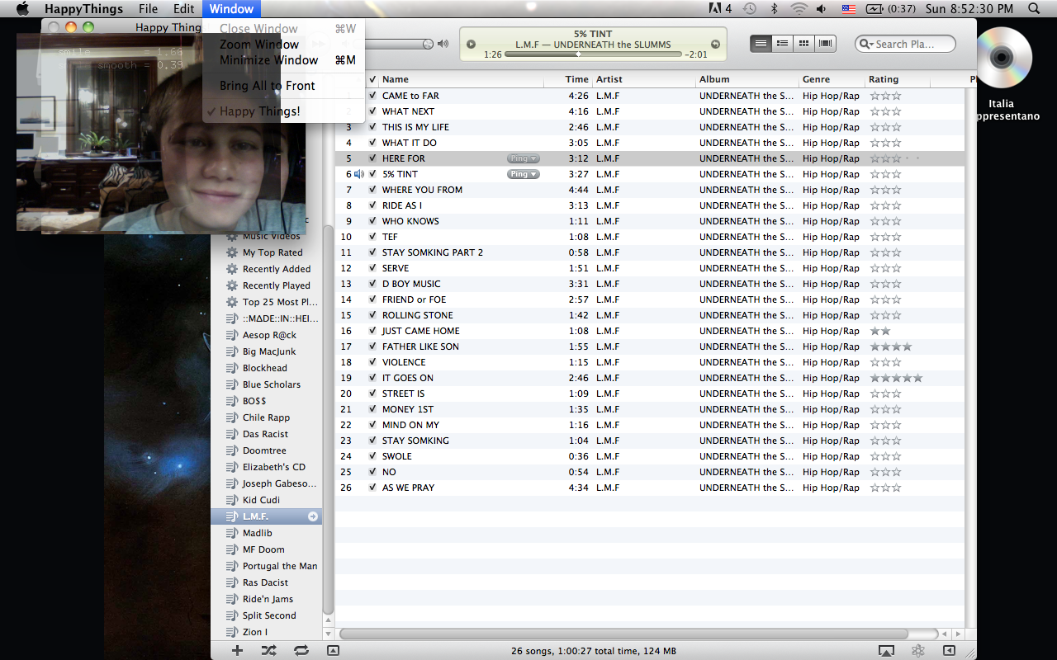Toggle checkbox for HERE FOR

tap(372, 158)
